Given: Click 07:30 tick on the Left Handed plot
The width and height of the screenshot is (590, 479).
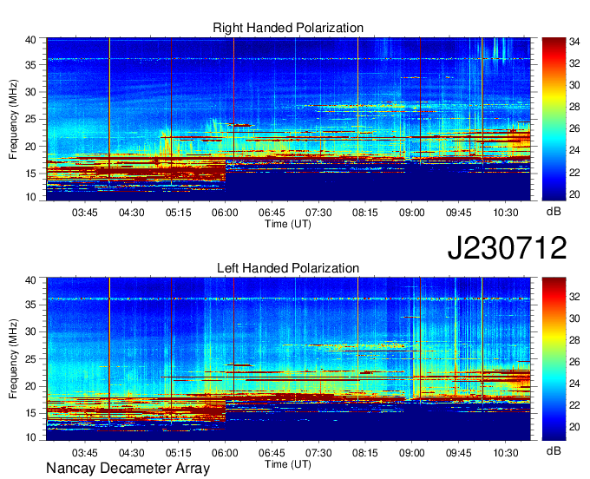Looking at the screenshot, I should (318, 453).
